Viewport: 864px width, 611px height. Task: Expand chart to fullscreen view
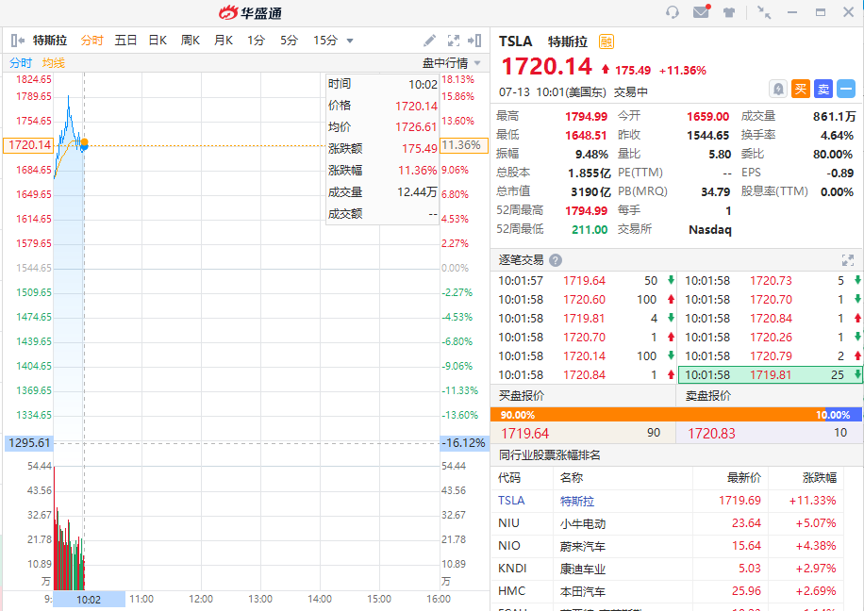click(x=454, y=41)
